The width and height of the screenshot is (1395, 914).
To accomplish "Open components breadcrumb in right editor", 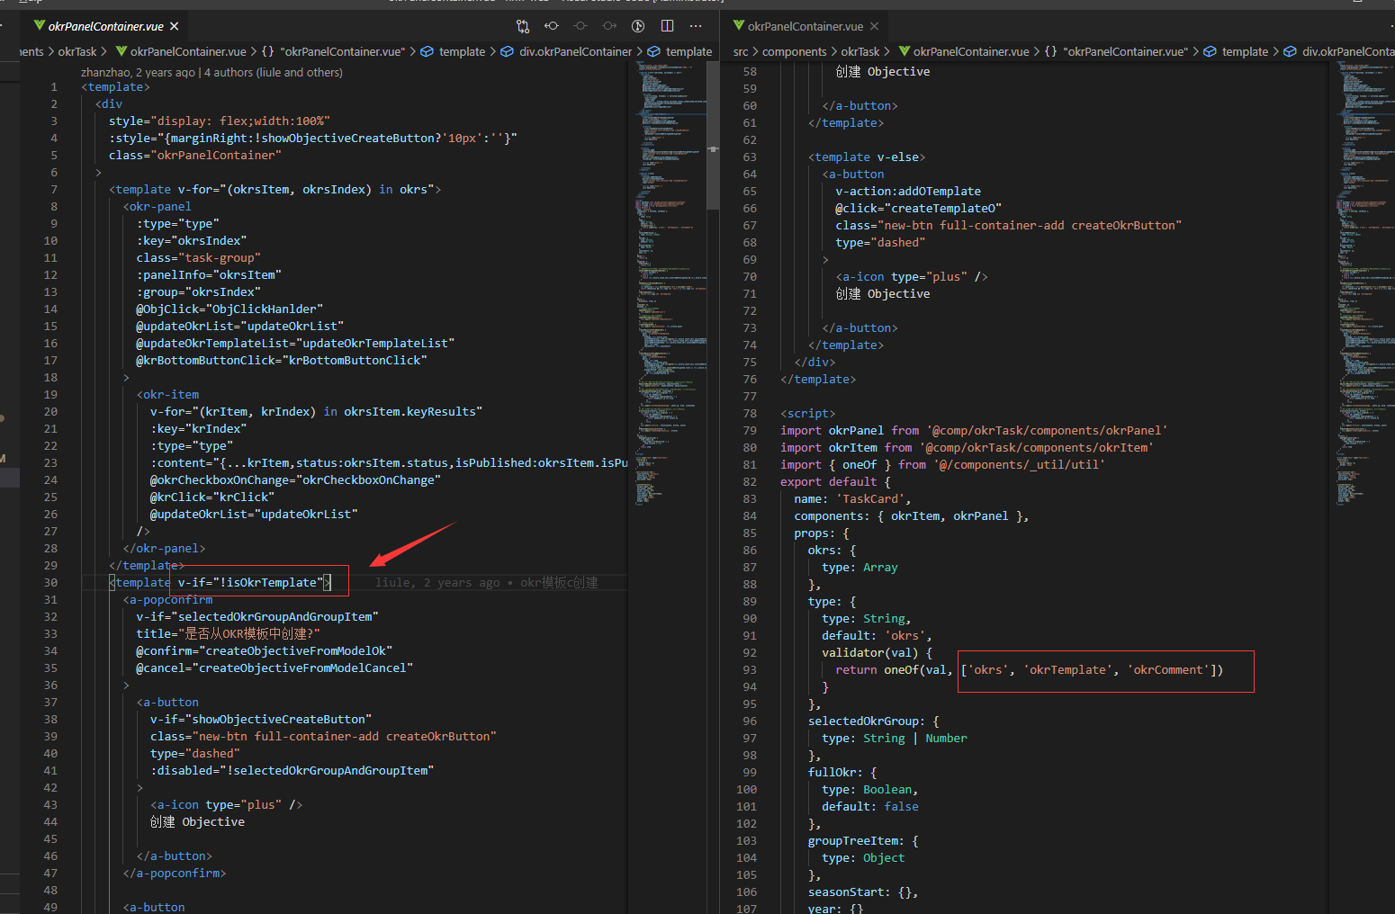I will tap(794, 51).
